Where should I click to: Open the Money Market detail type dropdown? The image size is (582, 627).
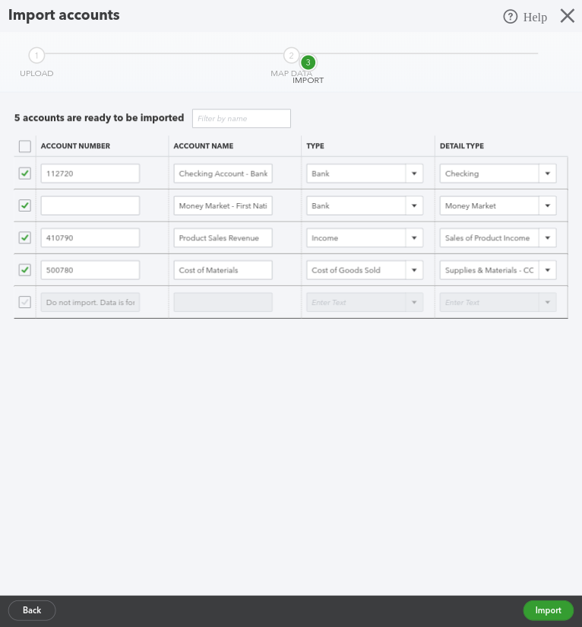click(548, 205)
